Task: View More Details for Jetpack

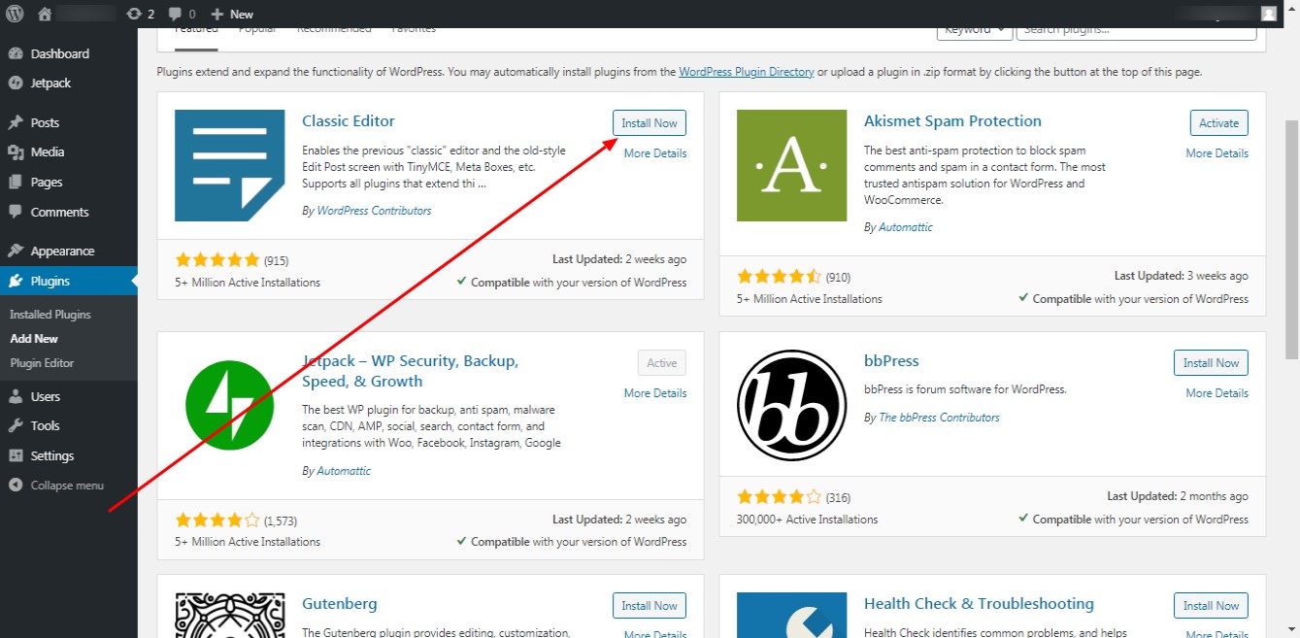Action: click(655, 393)
